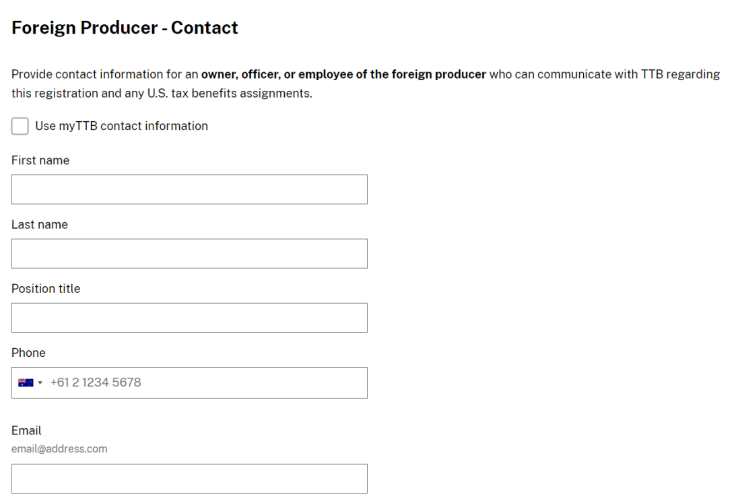Click the 'First name' field label
This screenshot has width=734, height=503.
tap(40, 160)
